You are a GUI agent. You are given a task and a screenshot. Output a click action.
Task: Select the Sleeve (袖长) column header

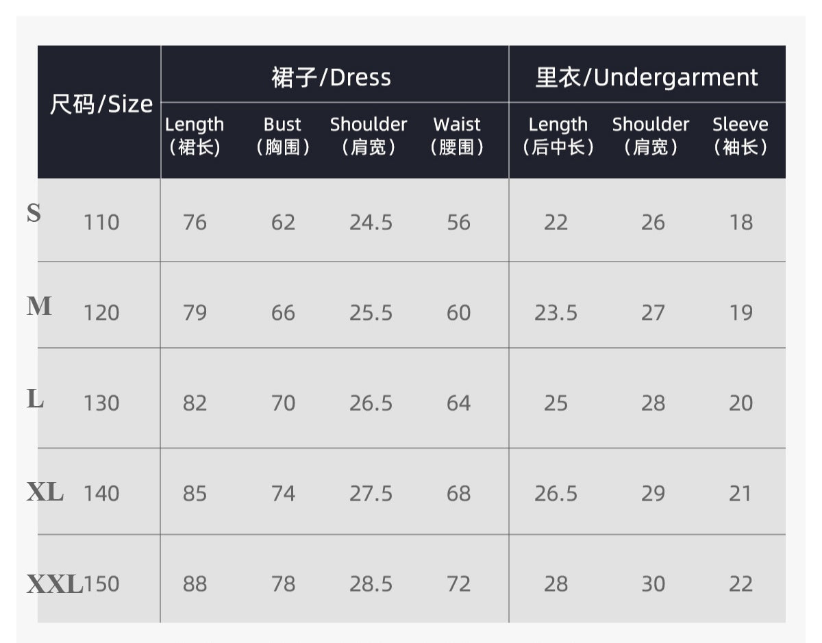coord(740,136)
